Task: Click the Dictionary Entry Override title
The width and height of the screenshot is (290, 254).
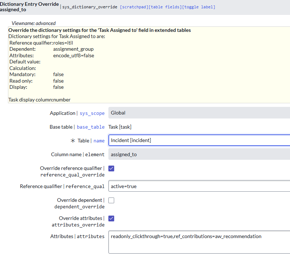Action: coord(29,4)
